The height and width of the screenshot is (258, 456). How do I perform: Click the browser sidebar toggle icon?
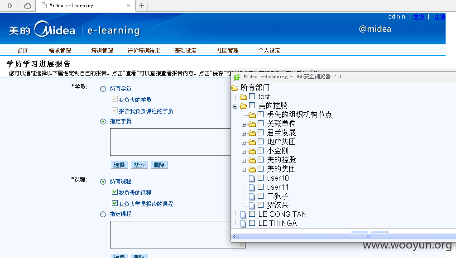[10, 5]
